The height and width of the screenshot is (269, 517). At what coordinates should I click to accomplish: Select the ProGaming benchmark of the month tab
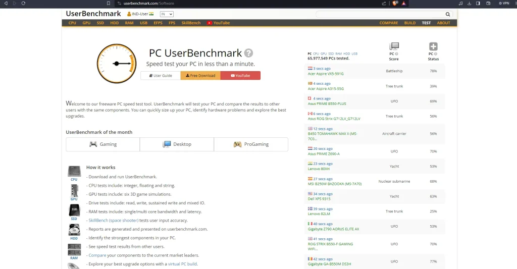(251, 144)
